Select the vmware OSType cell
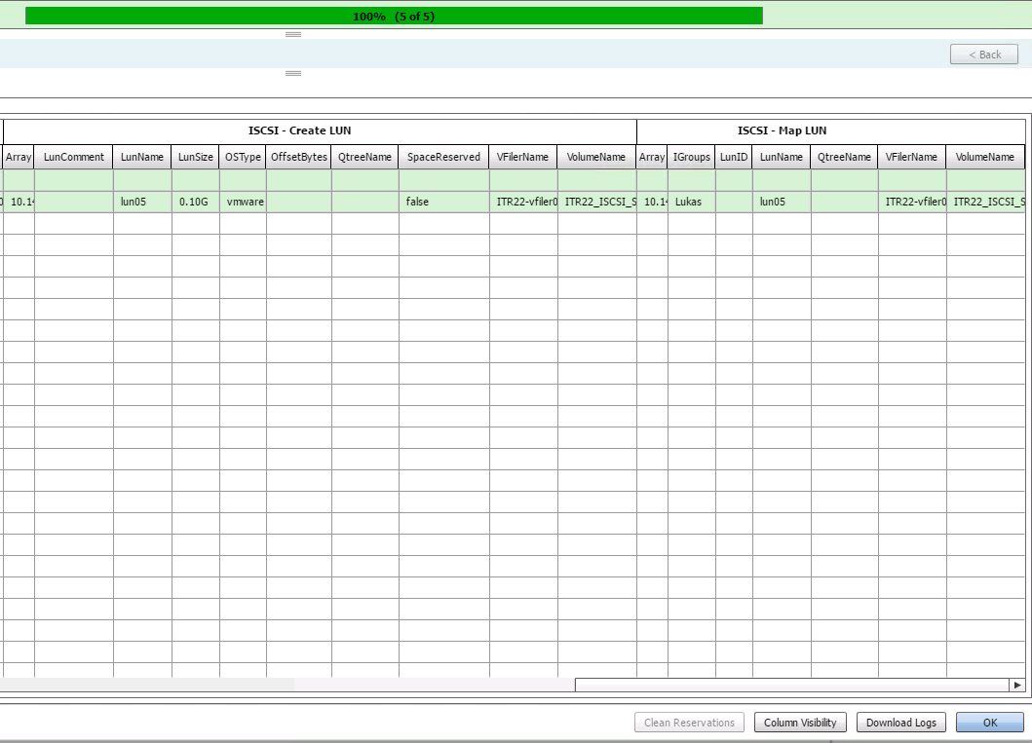The width and height of the screenshot is (1032, 743). [243, 202]
